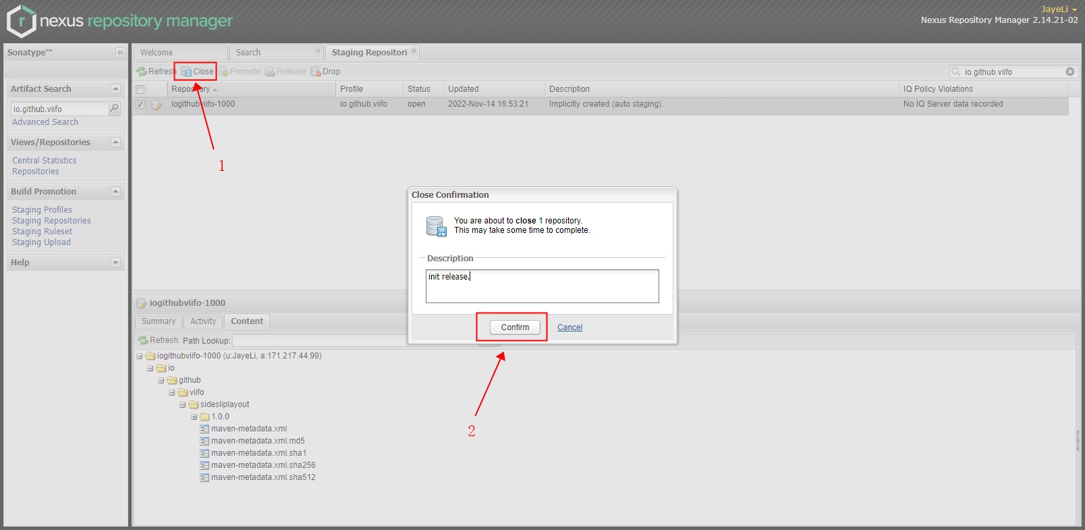
Task: Sort by the Description column header
Action: click(722, 89)
